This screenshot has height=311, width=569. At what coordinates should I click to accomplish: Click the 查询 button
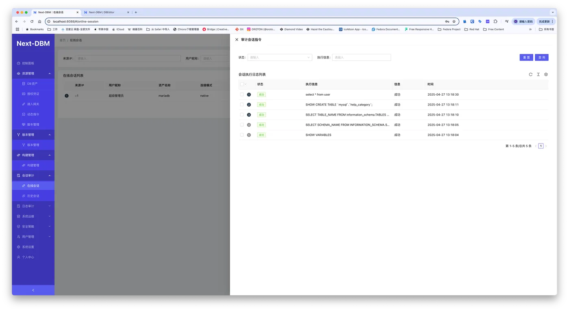(x=542, y=58)
